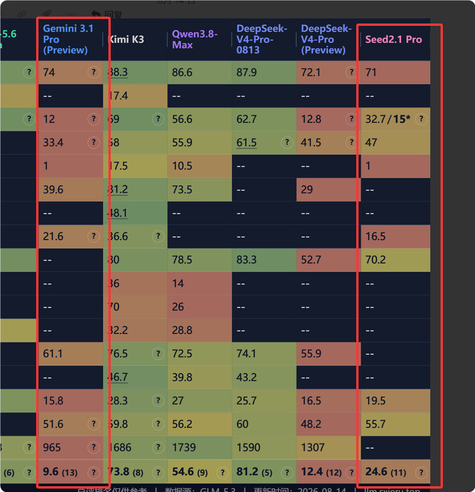The image size is (475, 492).
Task: Open the tooltip icon beside DeepSeek Preview 72.1
Action: [x=351, y=72]
